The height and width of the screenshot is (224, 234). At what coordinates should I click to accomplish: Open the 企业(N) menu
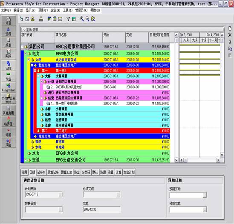pos(55,10)
